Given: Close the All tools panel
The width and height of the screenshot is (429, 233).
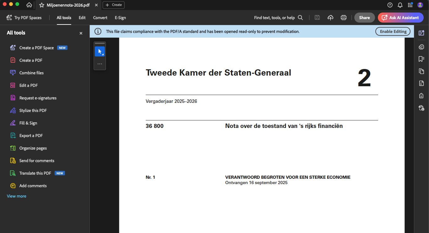Looking at the screenshot, I should click(81, 33).
